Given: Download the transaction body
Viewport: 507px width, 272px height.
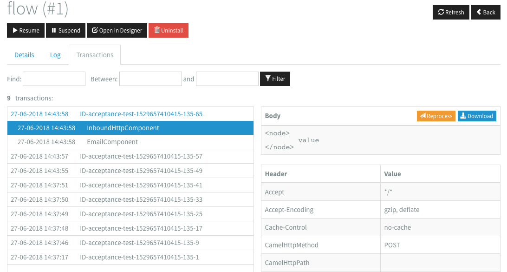Looking at the screenshot, I should [x=477, y=116].
